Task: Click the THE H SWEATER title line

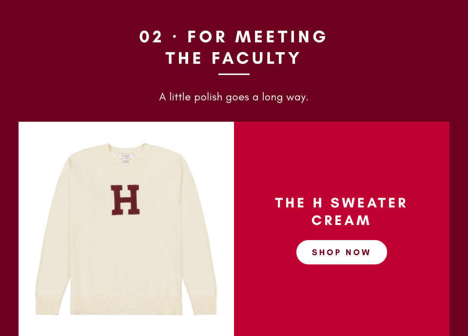Action: tap(341, 203)
